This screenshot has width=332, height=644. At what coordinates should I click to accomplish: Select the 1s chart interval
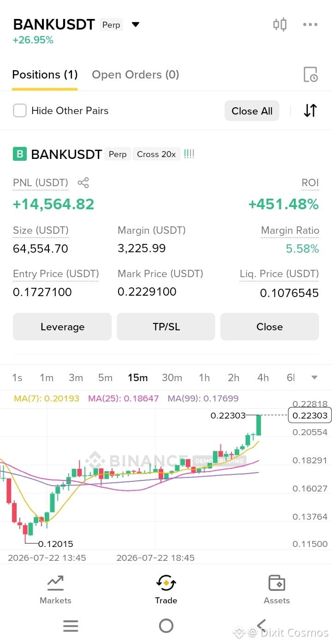coord(17,378)
